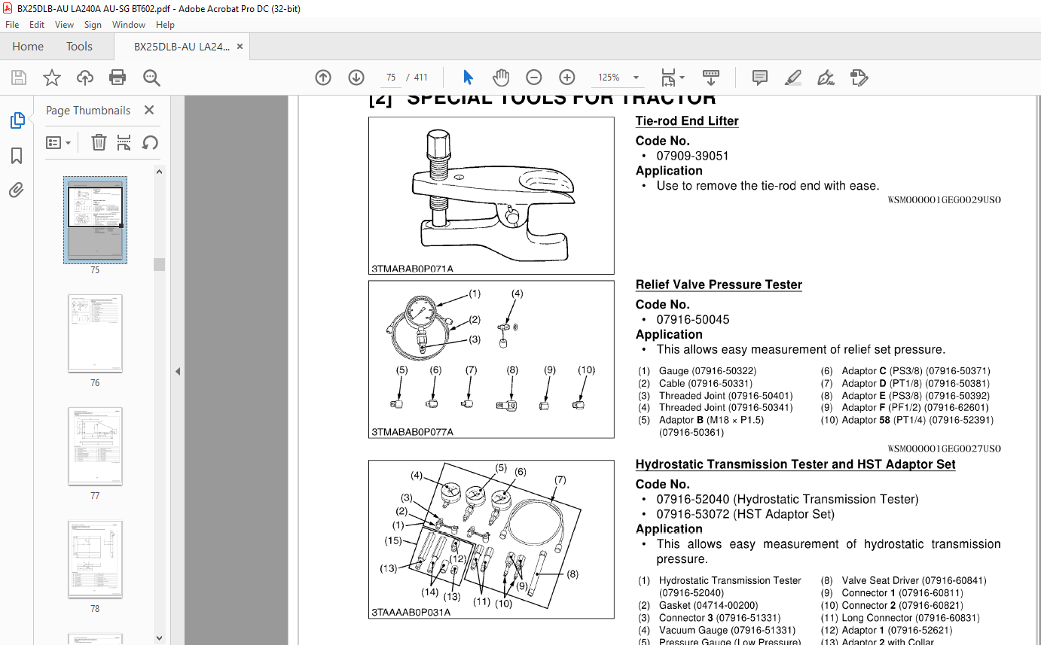The height and width of the screenshot is (645, 1041).
Task: Select page 78 thumbnail
Action: (95, 558)
